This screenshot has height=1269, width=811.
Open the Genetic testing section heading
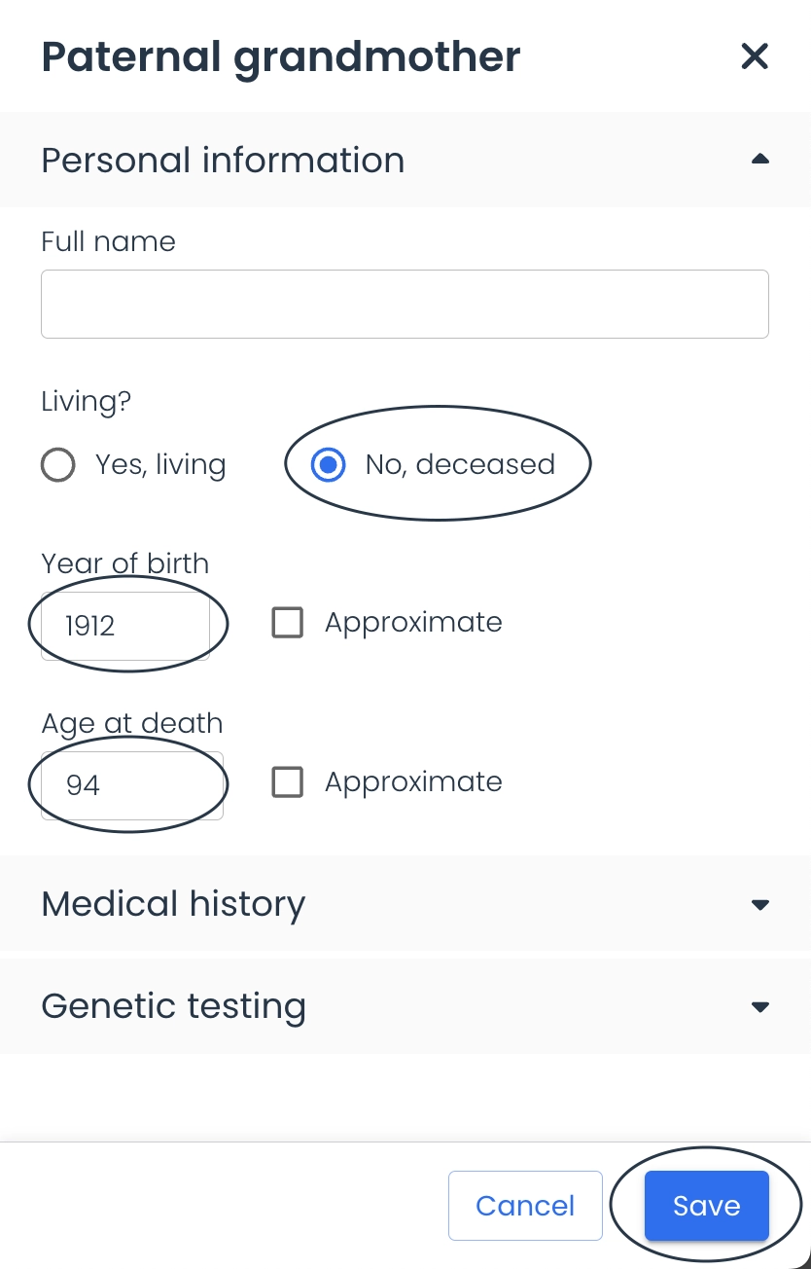(173, 1006)
